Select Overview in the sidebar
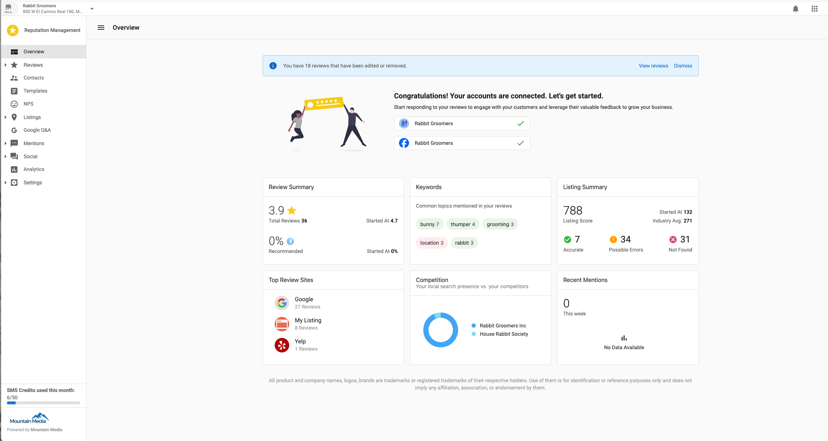Image resolution: width=828 pixels, height=441 pixels. (x=34, y=51)
